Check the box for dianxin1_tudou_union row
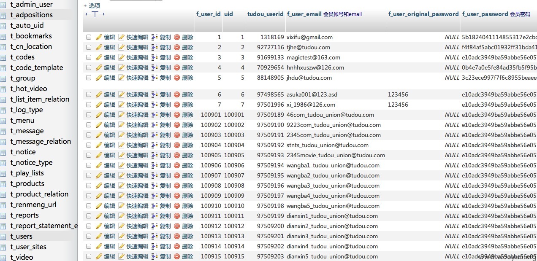Screen dimensions: 537x261 click(89, 216)
